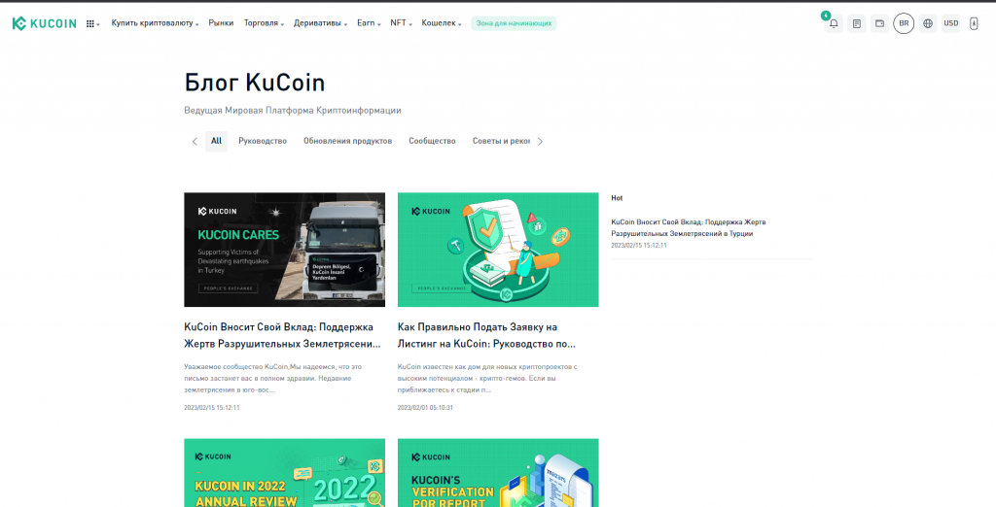Open the Hot sidebar earthquake support article link
The image size is (996, 507).
(x=690, y=228)
